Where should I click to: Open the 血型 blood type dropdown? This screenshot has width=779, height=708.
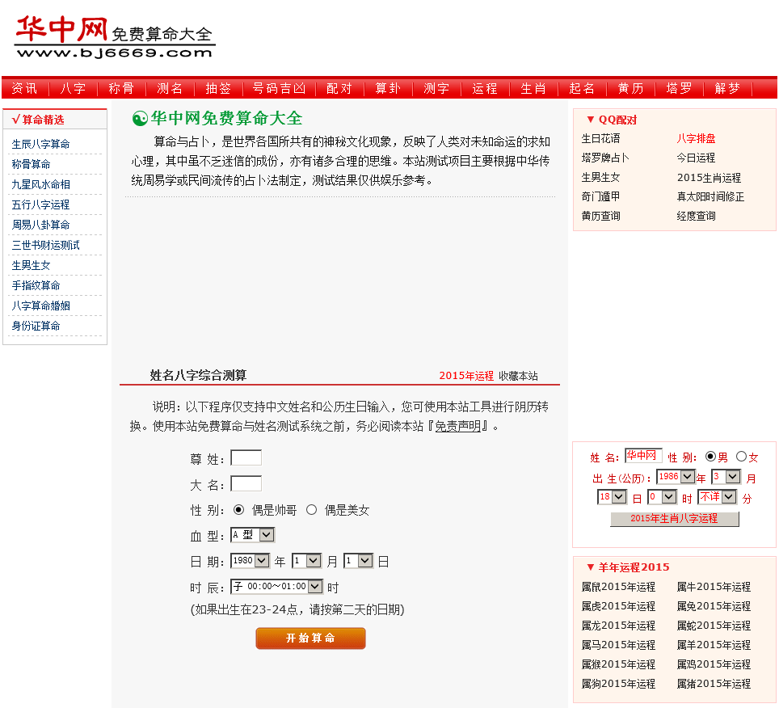252,535
